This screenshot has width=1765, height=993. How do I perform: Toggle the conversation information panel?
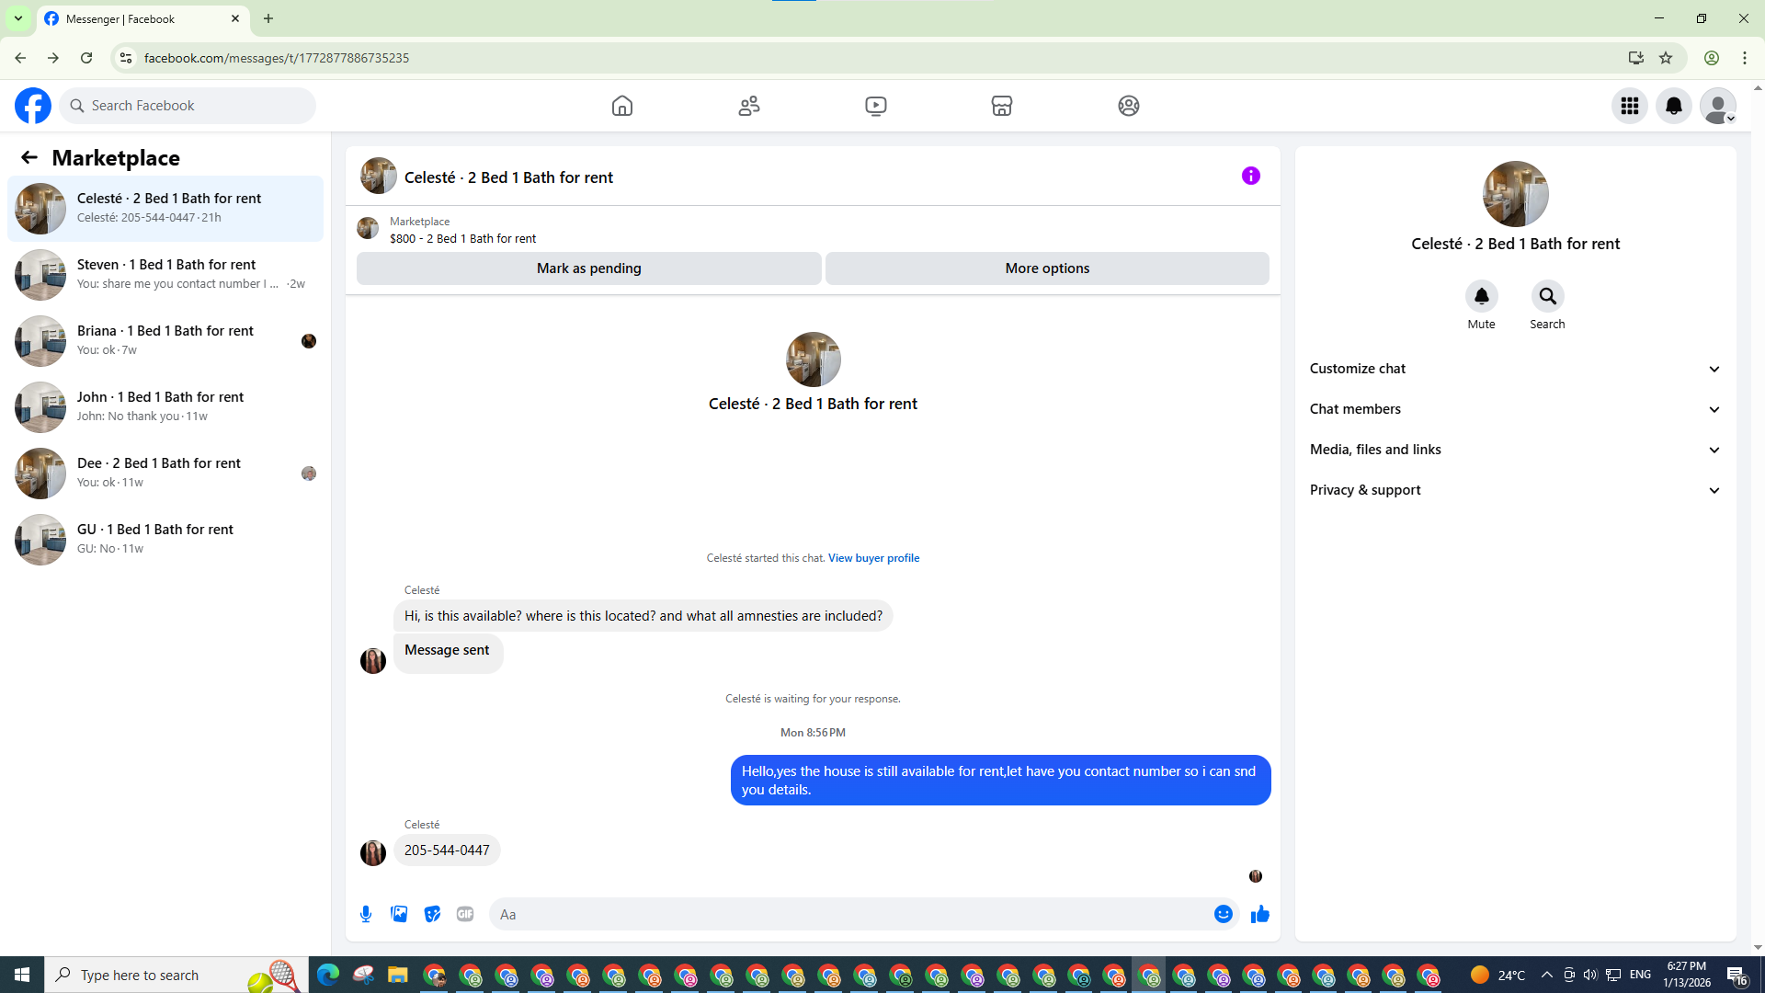1250,176
